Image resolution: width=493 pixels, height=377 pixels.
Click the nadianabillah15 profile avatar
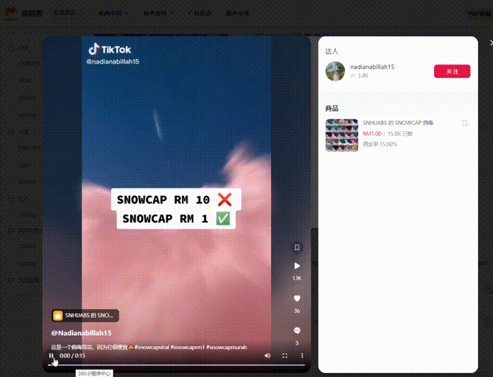click(x=335, y=71)
